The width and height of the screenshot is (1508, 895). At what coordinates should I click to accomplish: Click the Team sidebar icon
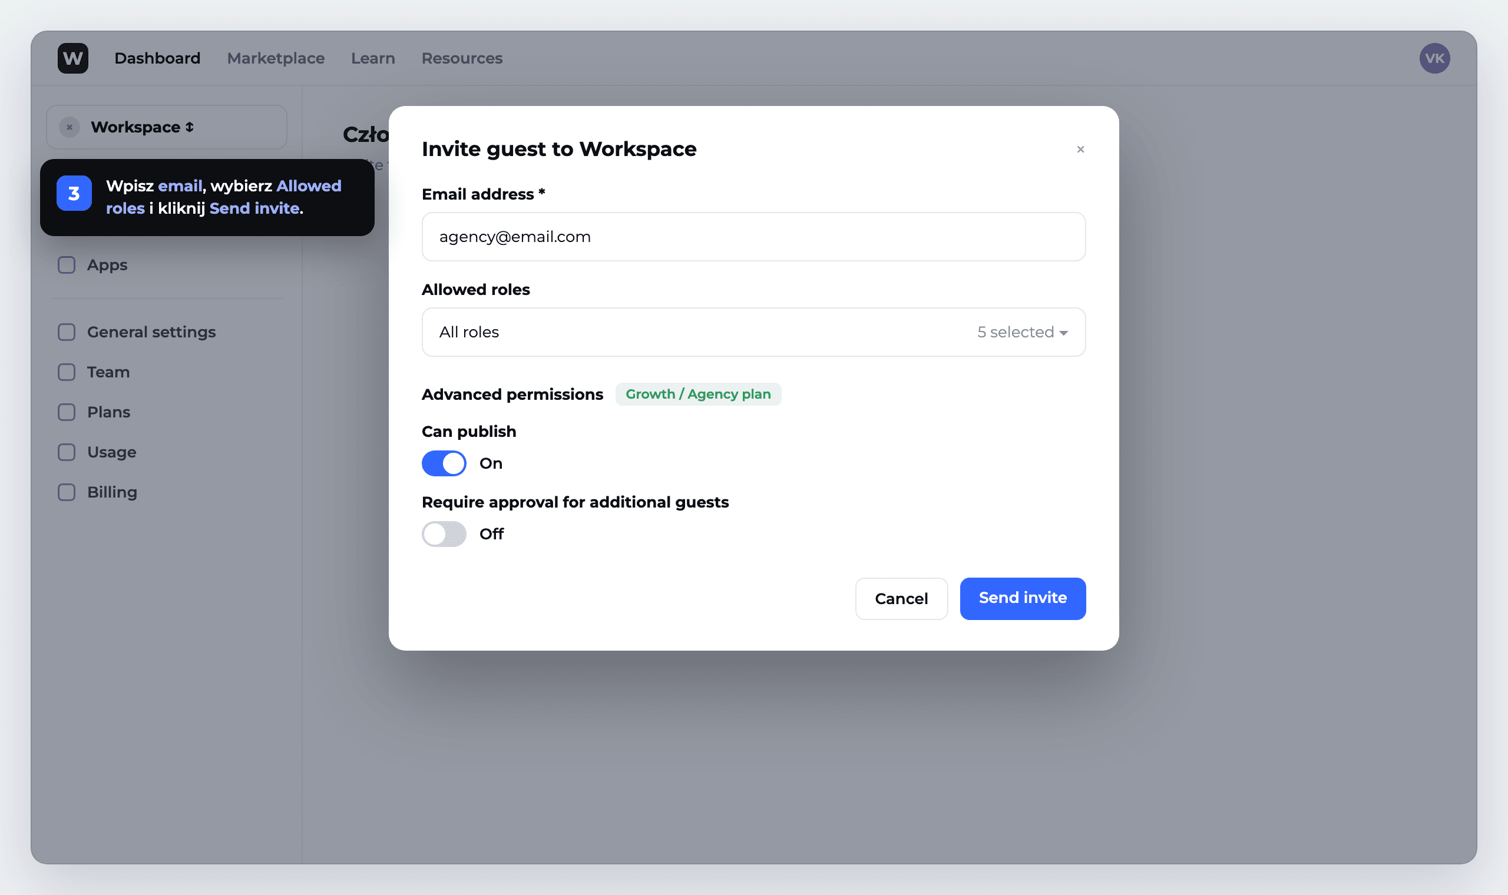click(x=67, y=372)
